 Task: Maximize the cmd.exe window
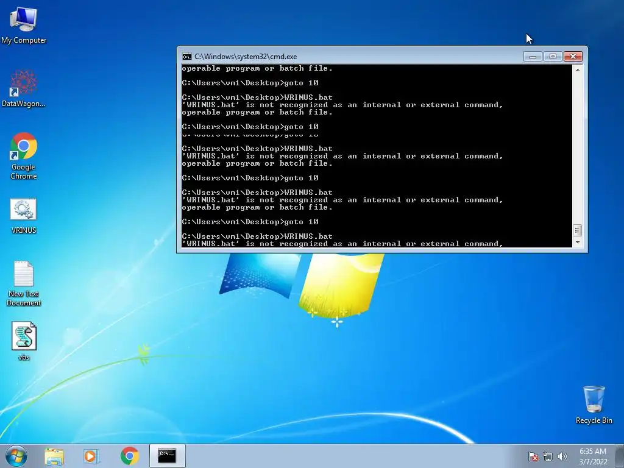(x=553, y=57)
